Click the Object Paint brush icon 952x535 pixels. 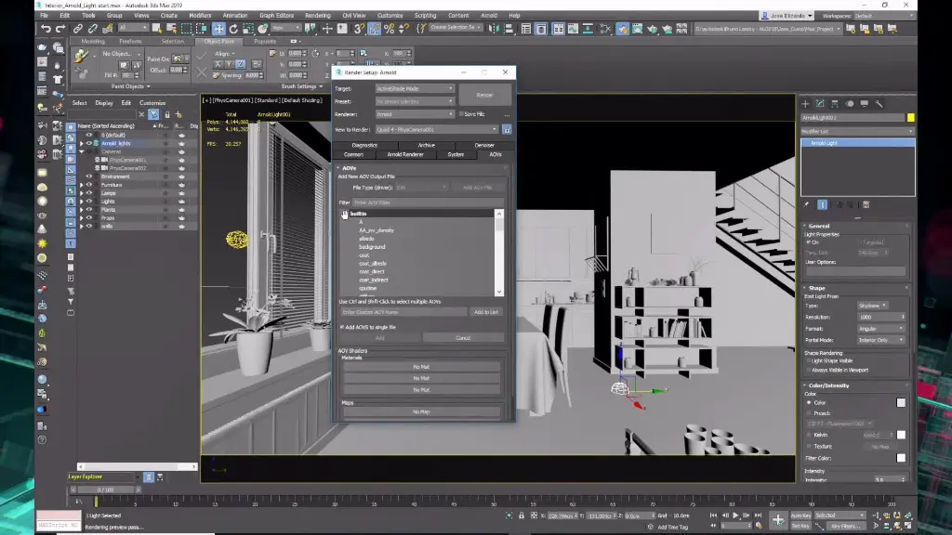click(81, 57)
